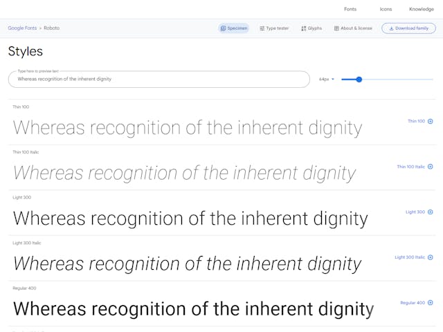Open the Glyphs tab
Viewport: 443px width, 332px height.
click(x=311, y=28)
